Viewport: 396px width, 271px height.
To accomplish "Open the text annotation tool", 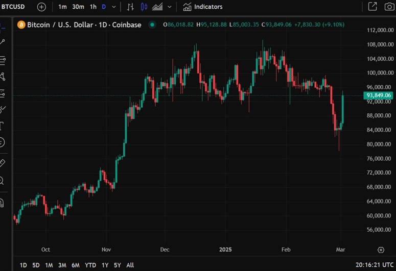I will [3, 125].
